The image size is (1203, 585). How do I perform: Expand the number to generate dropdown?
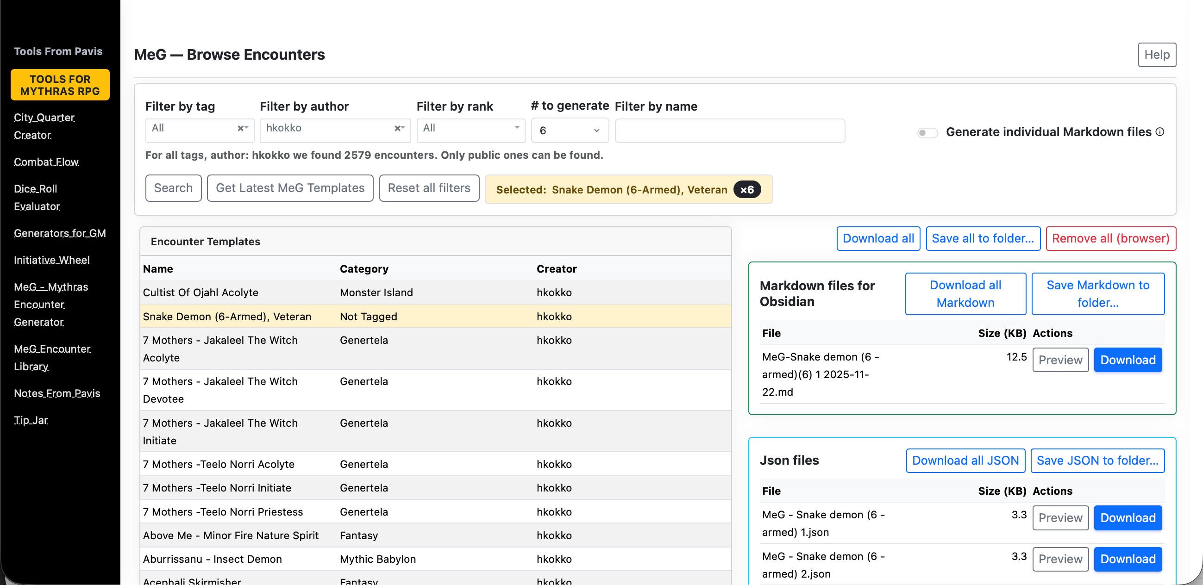(x=569, y=131)
